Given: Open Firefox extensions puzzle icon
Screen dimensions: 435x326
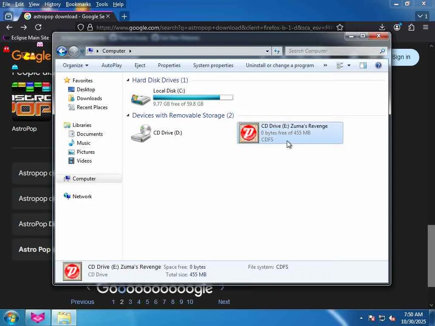Looking at the screenshot, I should pos(411,27).
